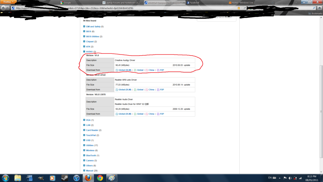This screenshot has height=182, width=323.
Task: Switch to the Facebook tab
Action: pyautogui.click(x=206, y=3)
